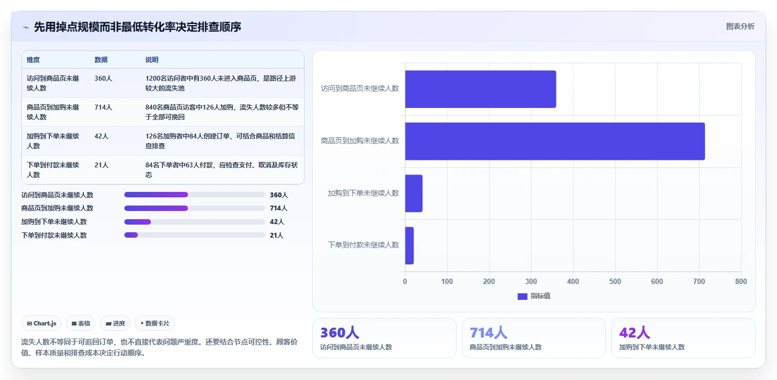Click the 加购到下单未继续人数 progress label
This screenshot has height=380, width=777.
54,222
